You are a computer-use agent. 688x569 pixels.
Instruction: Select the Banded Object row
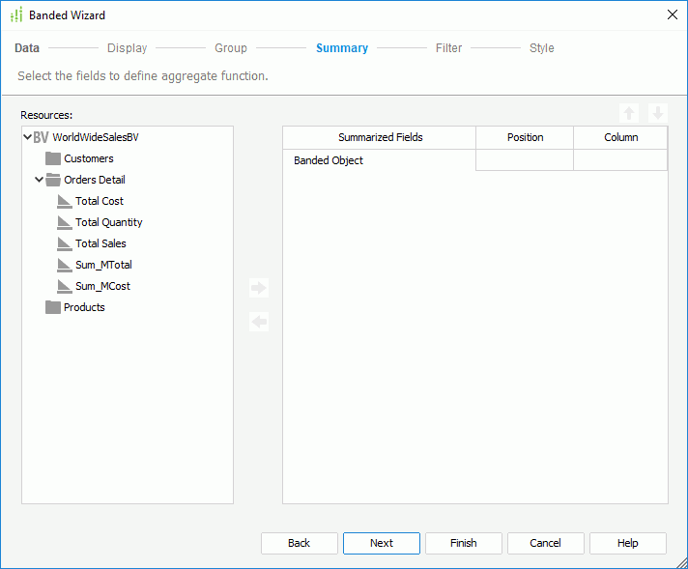coord(380,160)
